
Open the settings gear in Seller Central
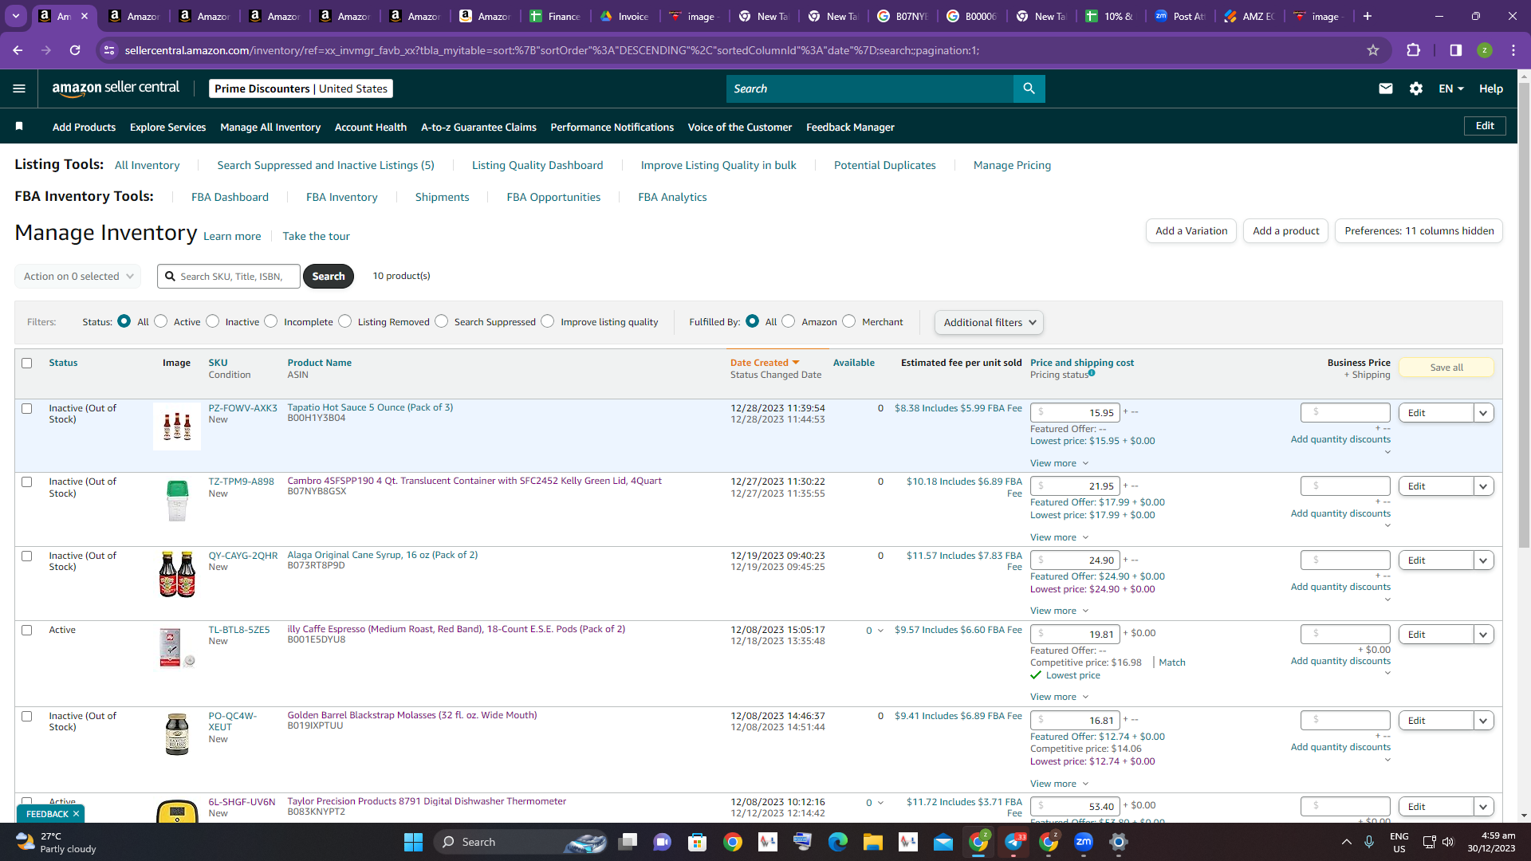pyautogui.click(x=1416, y=88)
